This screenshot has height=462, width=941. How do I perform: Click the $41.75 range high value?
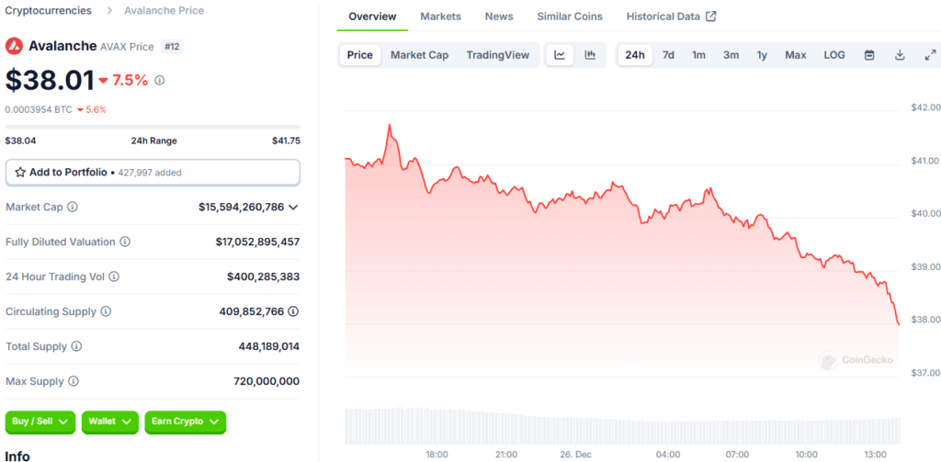pyautogui.click(x=287, y=141)
